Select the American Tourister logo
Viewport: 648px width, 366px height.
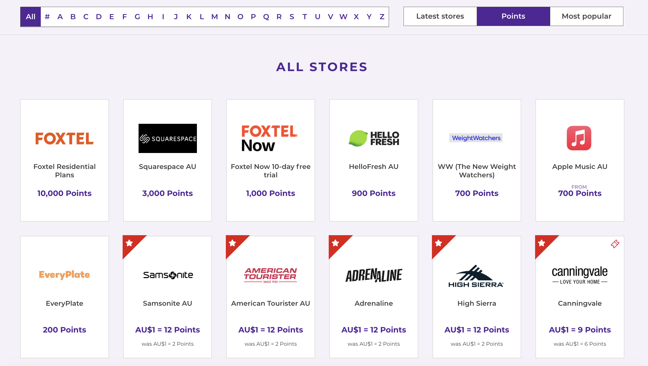pos(270,275)
